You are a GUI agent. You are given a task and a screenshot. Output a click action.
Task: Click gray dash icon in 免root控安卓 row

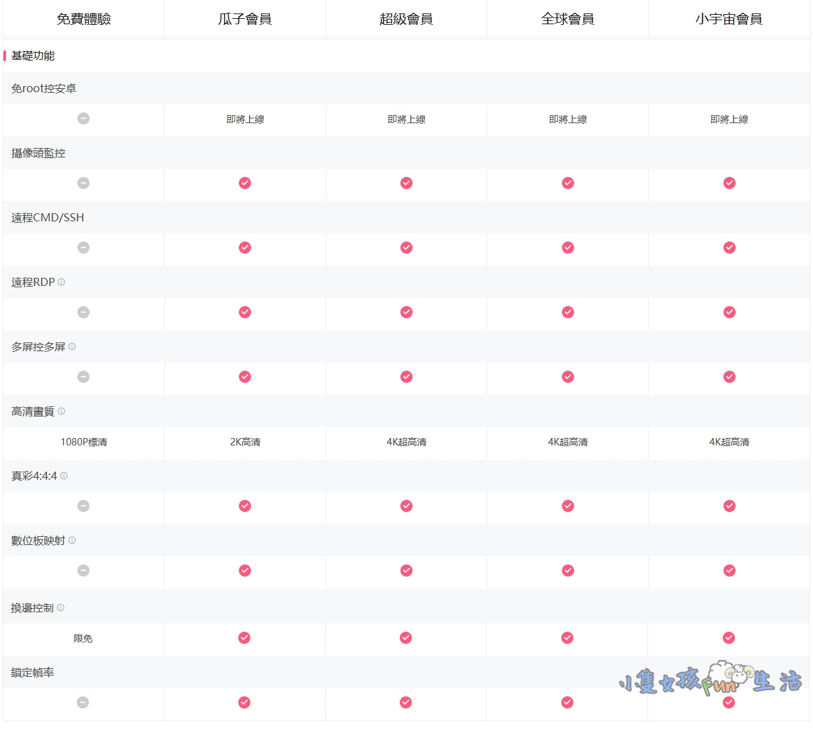[83, 118]
